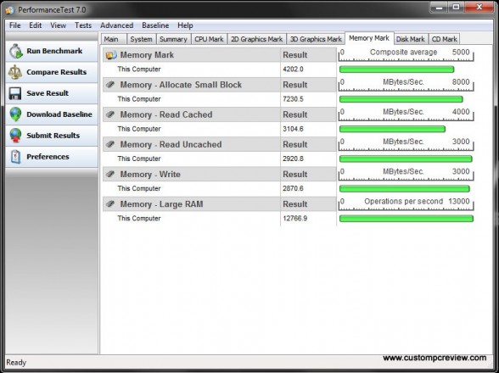Switch to the 3D Graphics Mark tab
The height and width of the screenshot is (373, 499).
316,39
